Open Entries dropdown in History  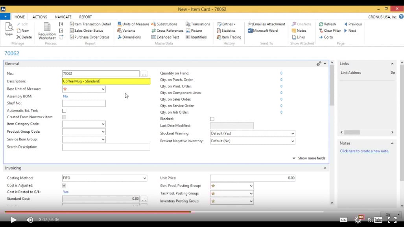227,24
